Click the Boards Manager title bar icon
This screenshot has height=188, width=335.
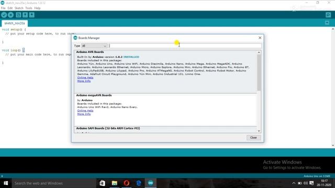click(75, 38)
